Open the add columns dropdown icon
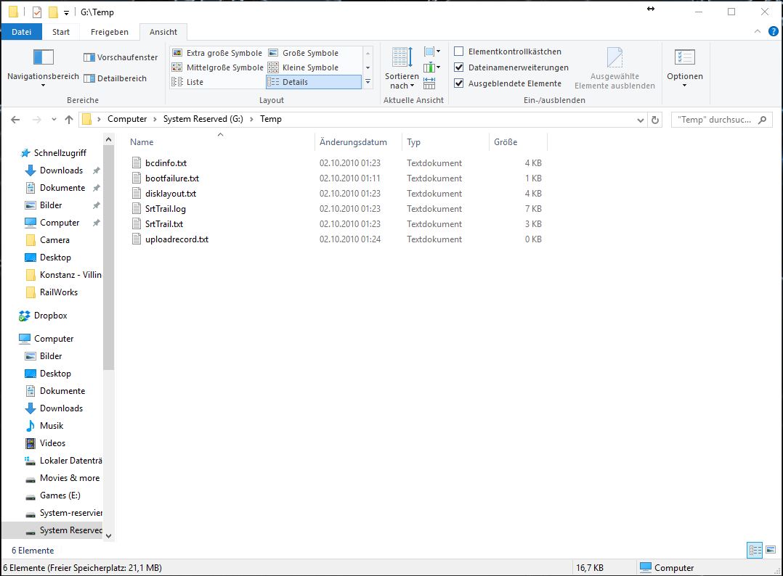This screenshot has height=576, width=783. (432, 67)
